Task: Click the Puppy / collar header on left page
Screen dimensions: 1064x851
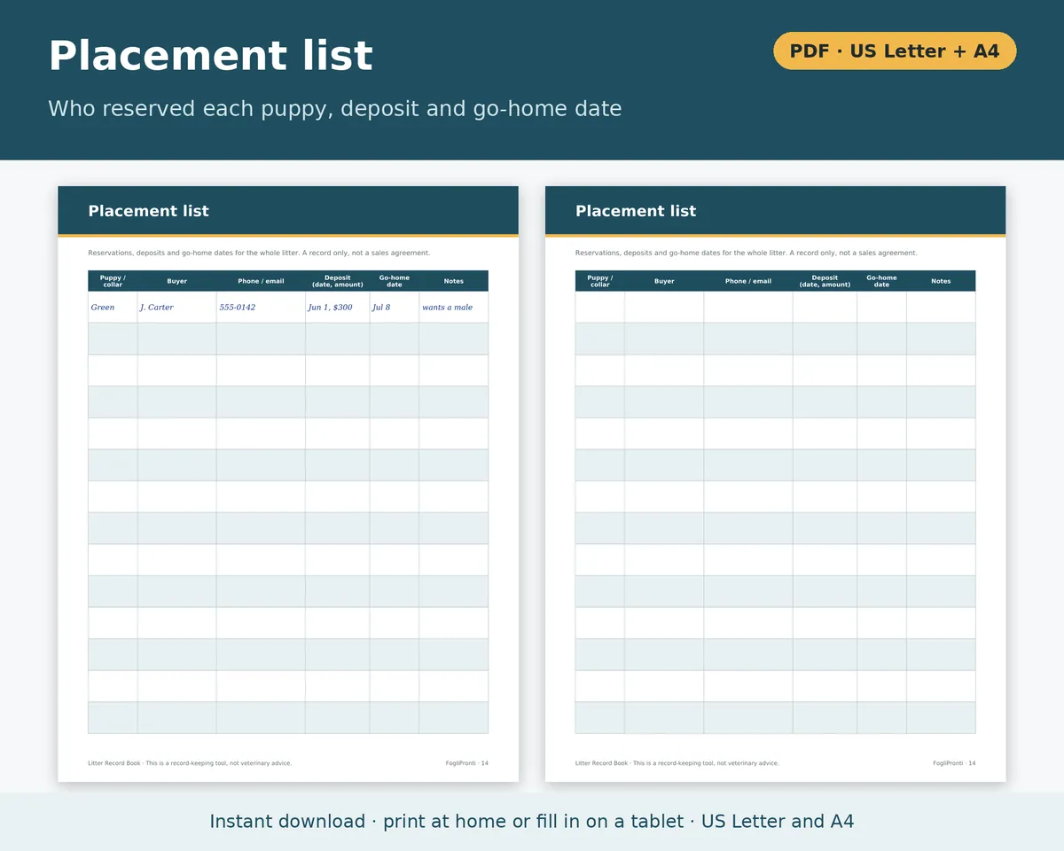Action: 113,281
